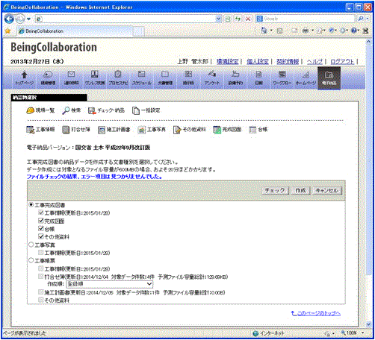Image resolution: width=375 pixels, height=340 pixels.
Task: Open the search provider dropdown arrow
Action: [x=368, y=19]
